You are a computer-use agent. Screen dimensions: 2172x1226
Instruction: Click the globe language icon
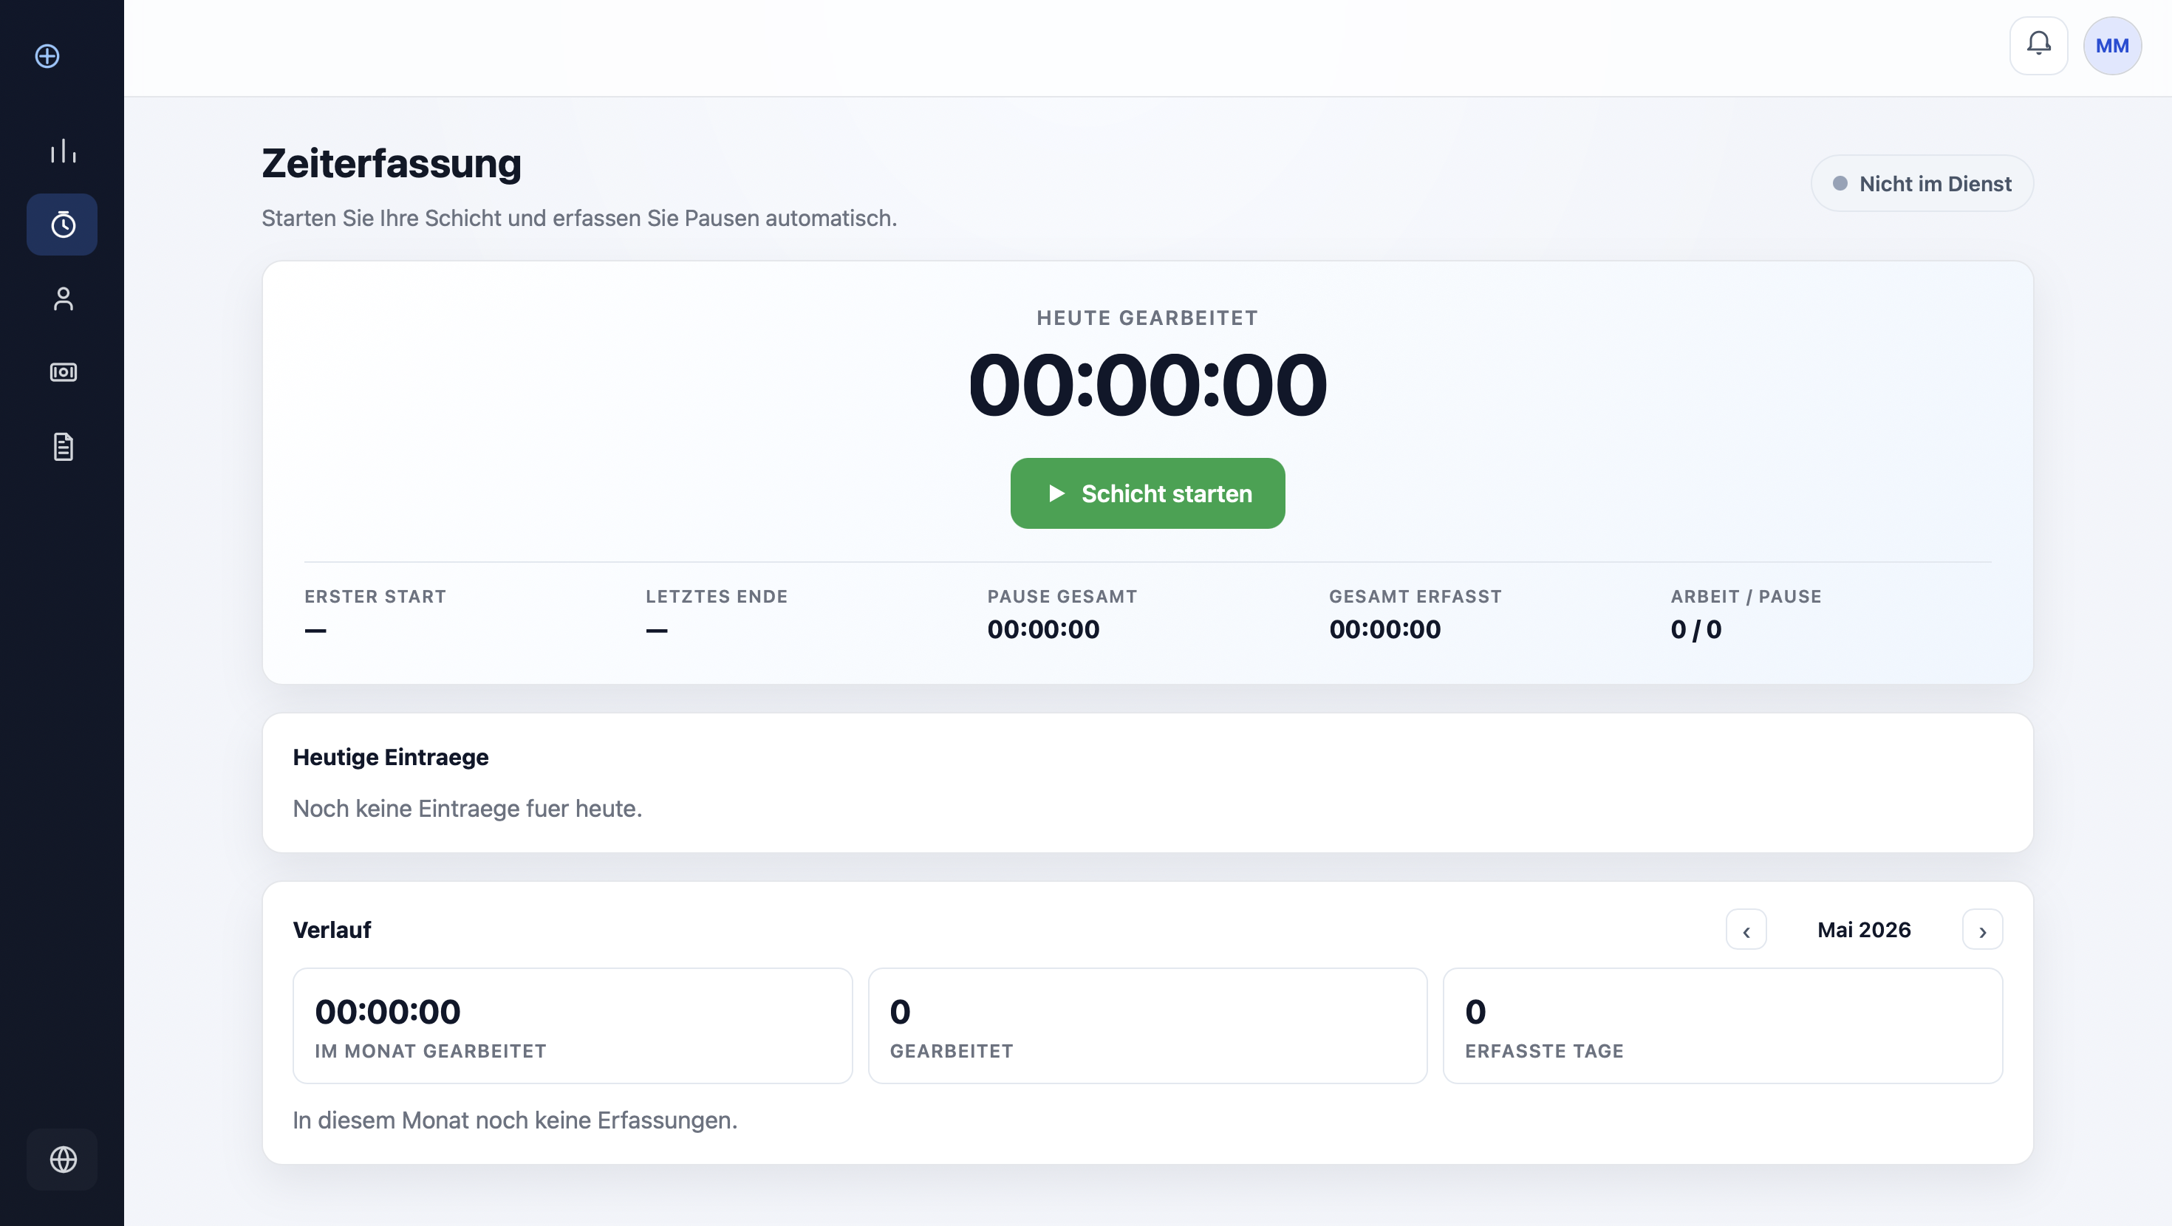pyautogui.click(x=62, y=1160)
